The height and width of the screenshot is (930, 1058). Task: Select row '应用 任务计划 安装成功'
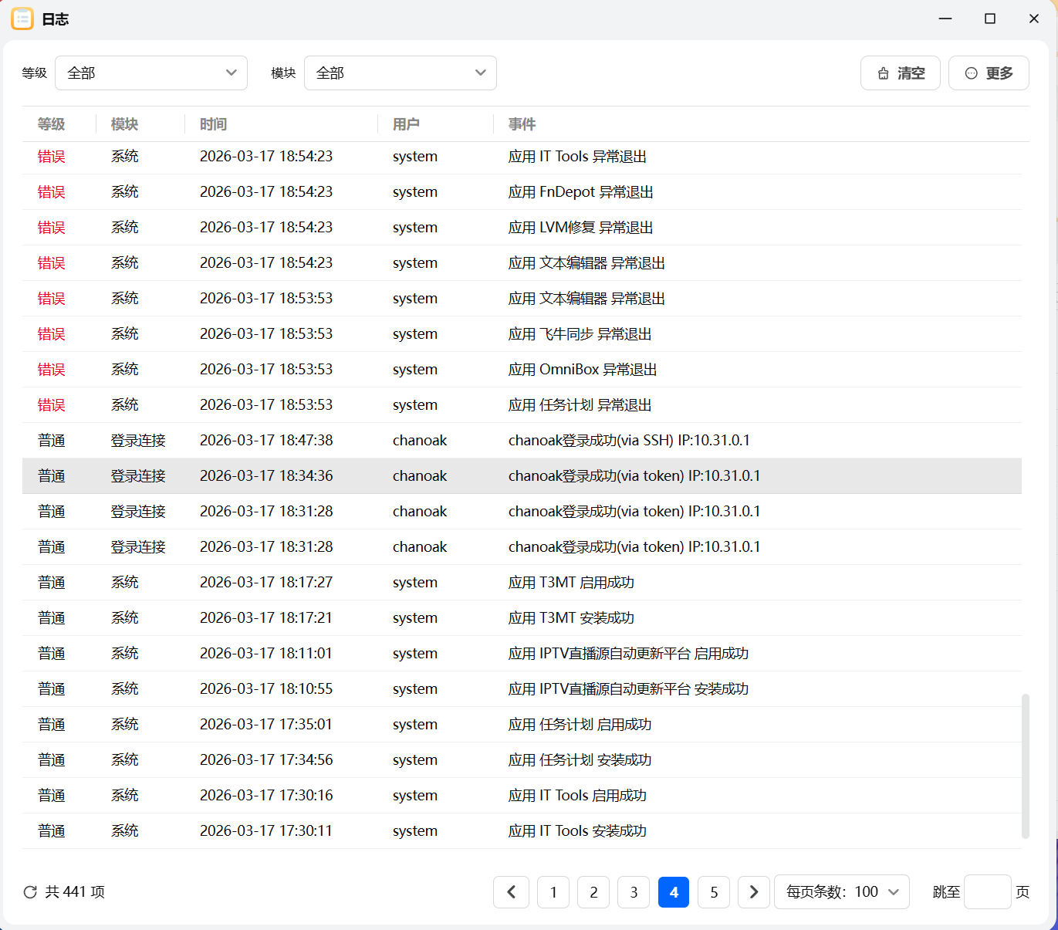[x=522, y=760]
